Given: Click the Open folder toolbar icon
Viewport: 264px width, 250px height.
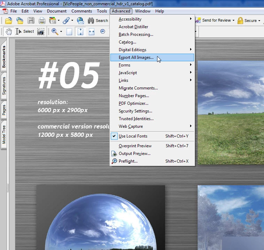Looking at the screenshot, I should click(x=9, y=21).
